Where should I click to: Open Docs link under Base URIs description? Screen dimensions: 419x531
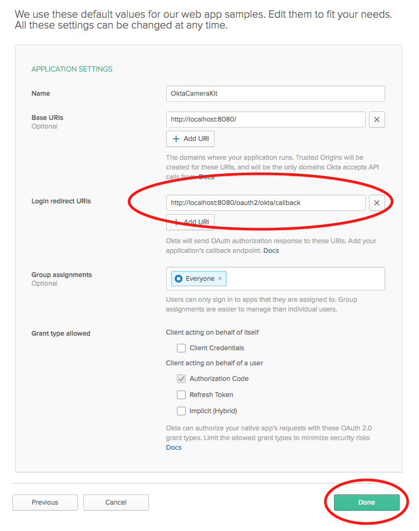point(207,177)
